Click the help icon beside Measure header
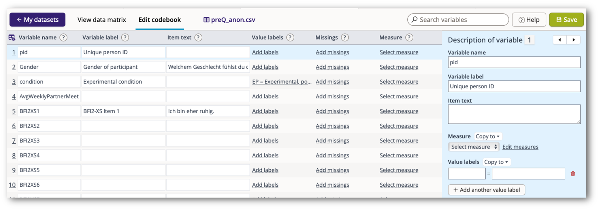Image resolution: width=599 pixels, height=210 pixels. (x=409, y=37)
